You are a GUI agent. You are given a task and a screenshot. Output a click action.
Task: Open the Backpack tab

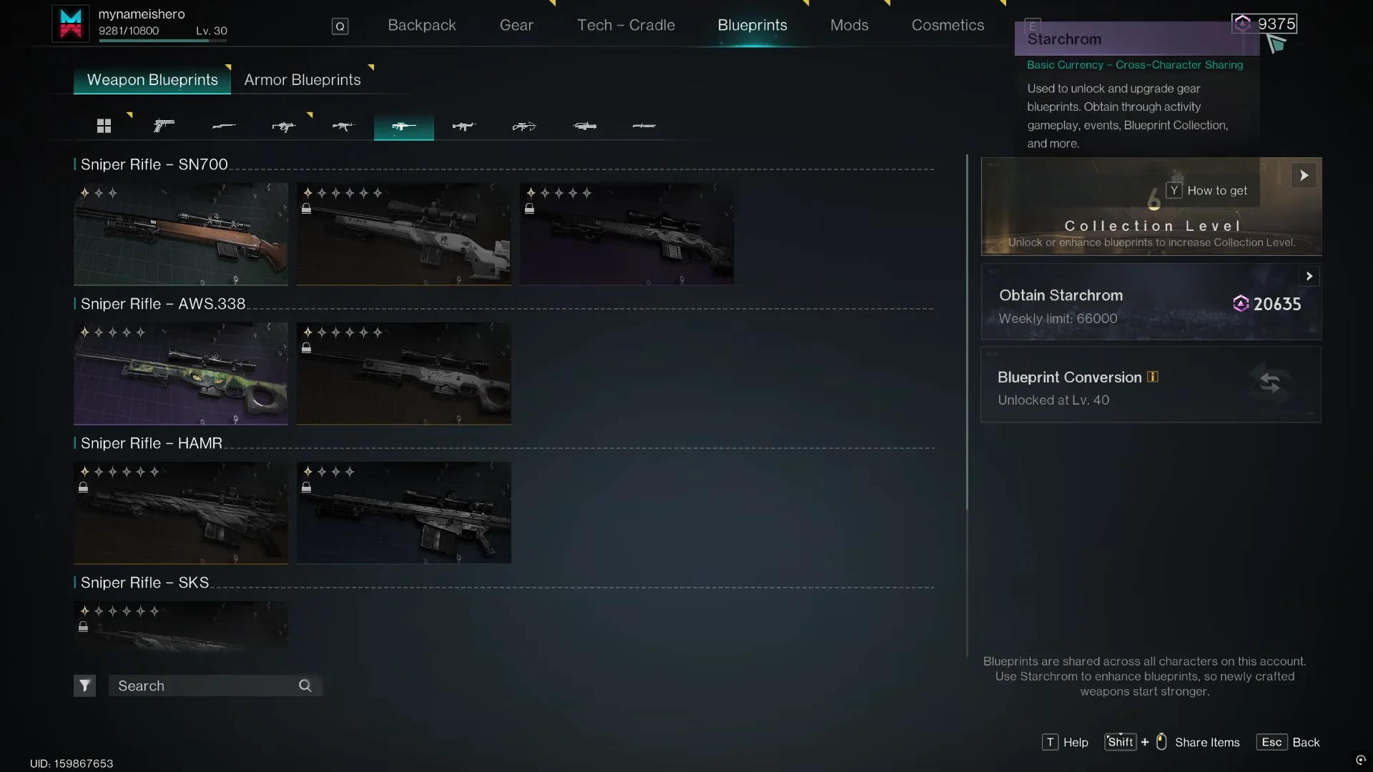(422, 25)
